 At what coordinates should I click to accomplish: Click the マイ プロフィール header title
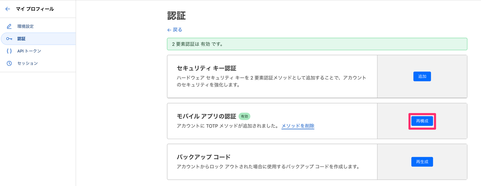tap(35, 9)
